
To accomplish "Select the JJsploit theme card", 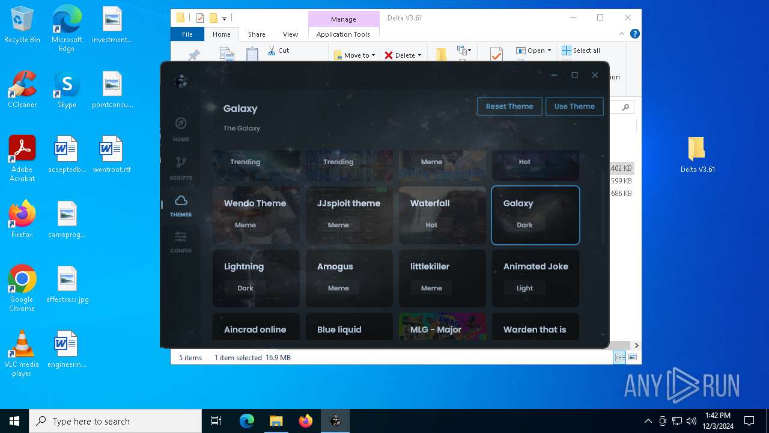I will pyautogui.click(x=349, y=215).
